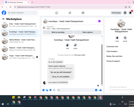Show hidden system tray icons
Screen dimensions: 134x107
[x=120, y=104]
